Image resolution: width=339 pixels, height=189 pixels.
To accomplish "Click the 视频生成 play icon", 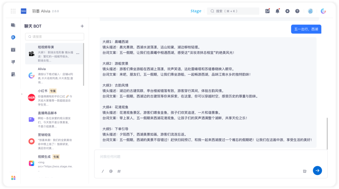I will (32, 163).
